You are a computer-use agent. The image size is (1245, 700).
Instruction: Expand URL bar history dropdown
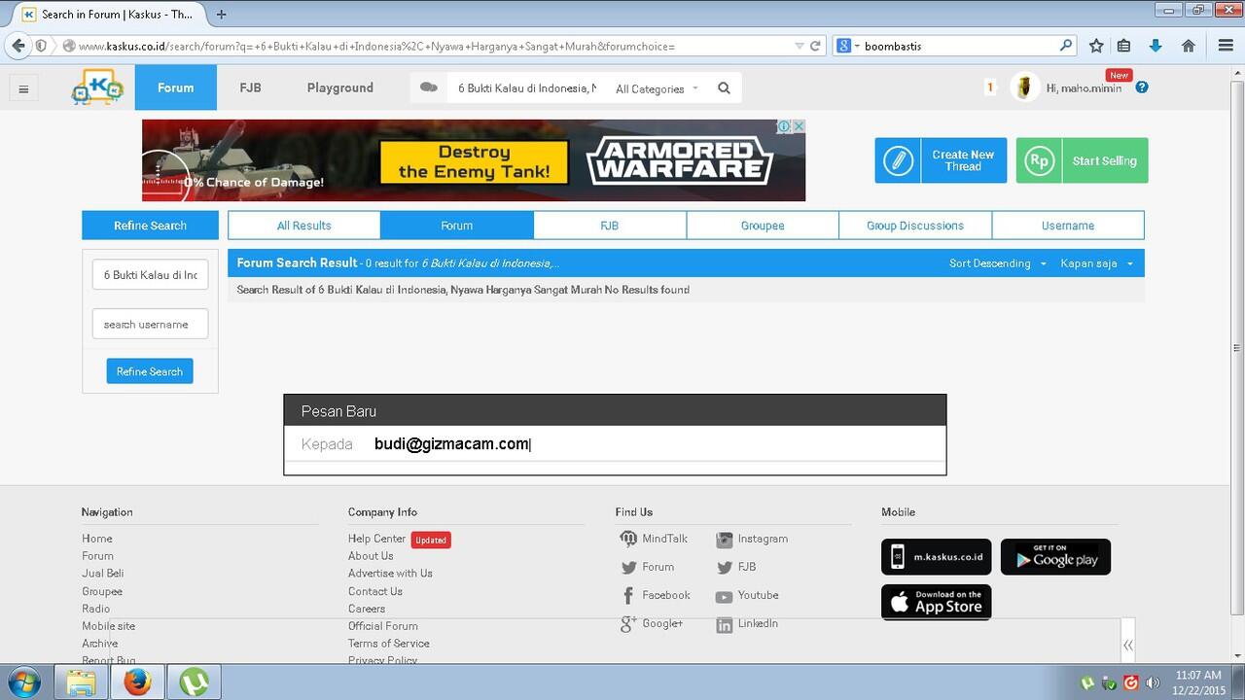click(800, 46)
